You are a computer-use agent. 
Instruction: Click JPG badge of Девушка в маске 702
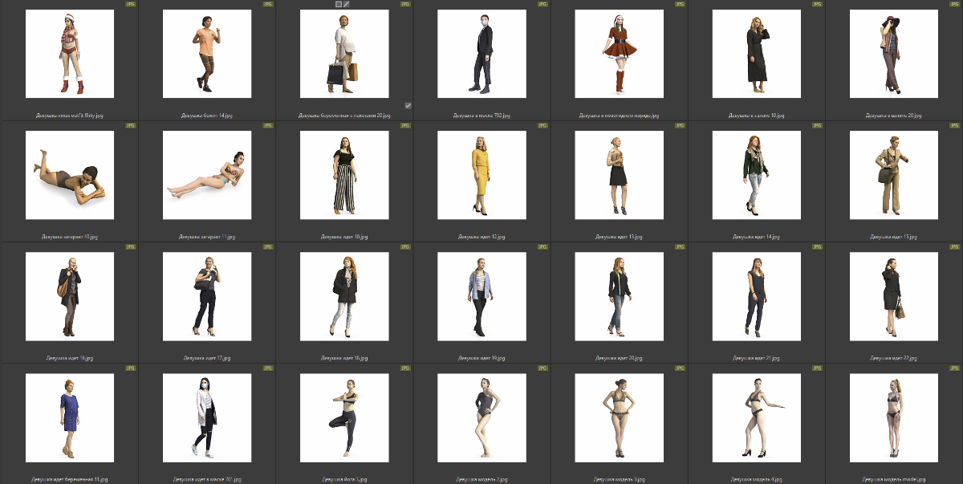pyautogui.click(x=542, y=4)
